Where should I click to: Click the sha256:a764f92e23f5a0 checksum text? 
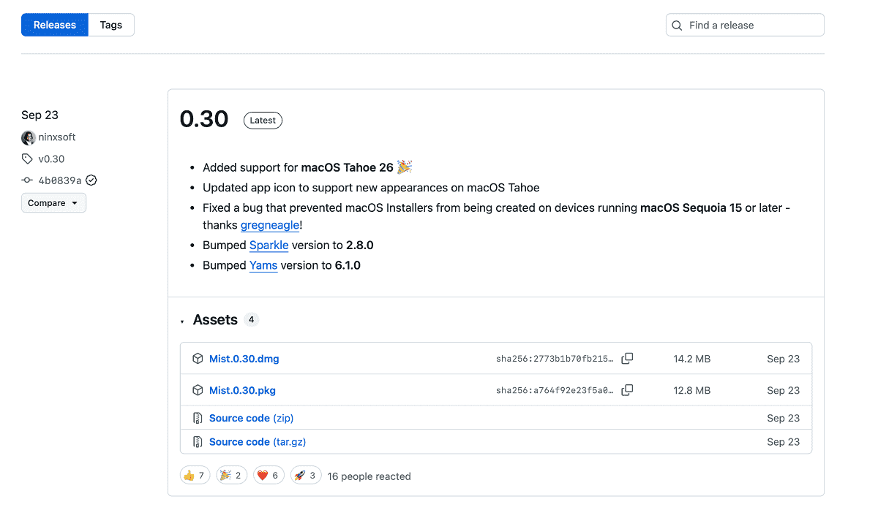click(x=555, y=390)
